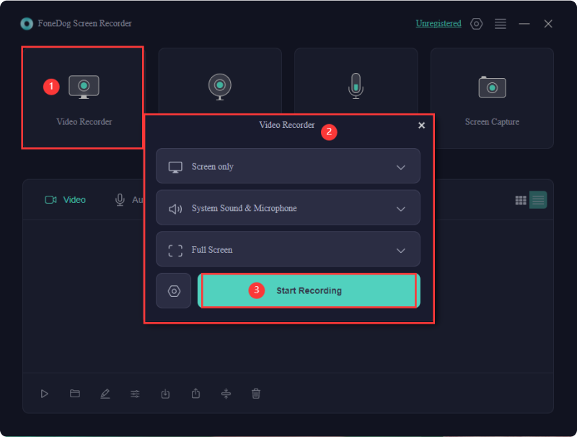The height and width of the screenshot is (437, 577).
Task: Expand the Full Screen recording area dropdown
Action: point(288,249)
